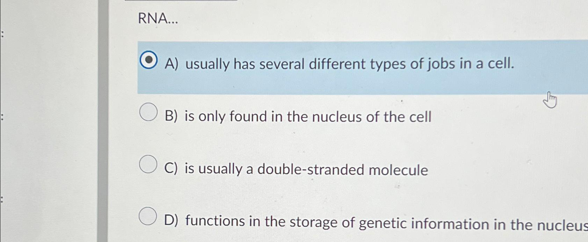Screen dimensions: 588x242
Task: Click the top drag handle on left margin
Action: (x=3, y=34)
